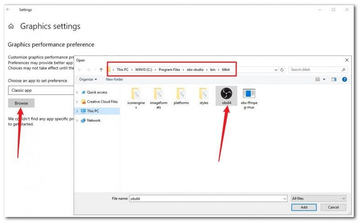359x222 pixels.
Task: Open the platforms folder
Action: tap(181, 94)
